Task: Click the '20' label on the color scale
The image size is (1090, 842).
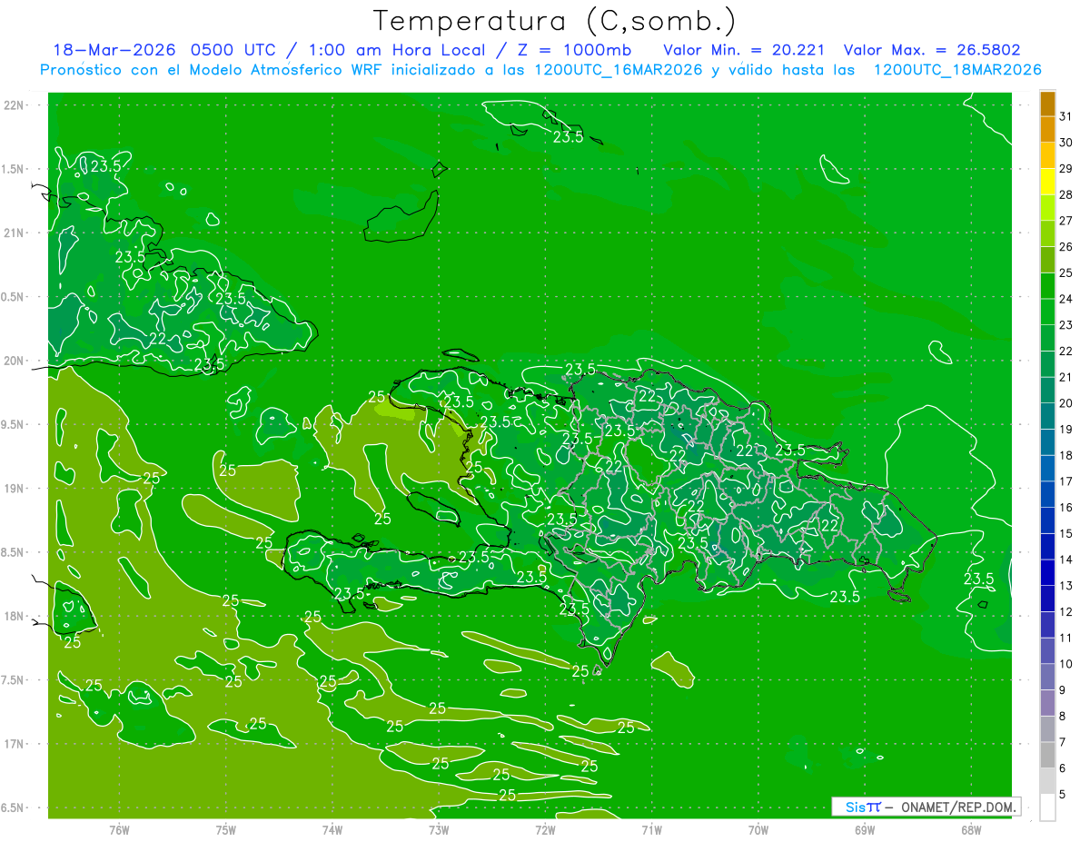Action: 1066,403
